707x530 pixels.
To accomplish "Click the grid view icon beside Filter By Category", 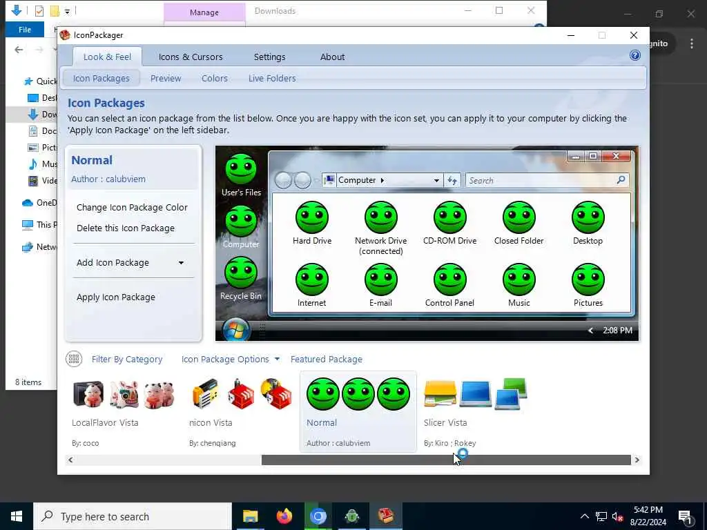I will [x=74, y=359].
